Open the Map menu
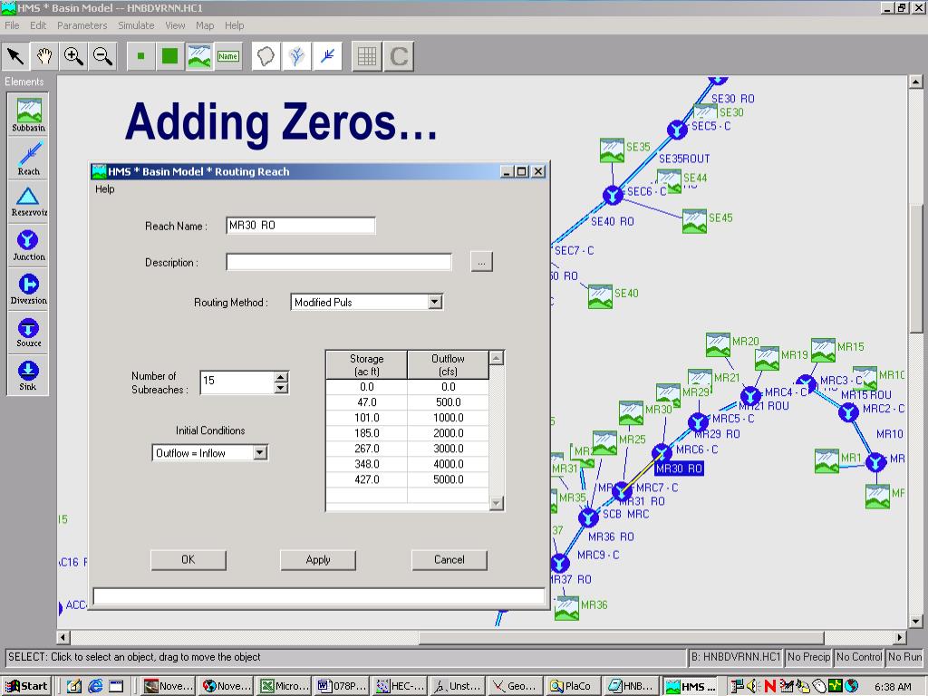 point(205,25)
